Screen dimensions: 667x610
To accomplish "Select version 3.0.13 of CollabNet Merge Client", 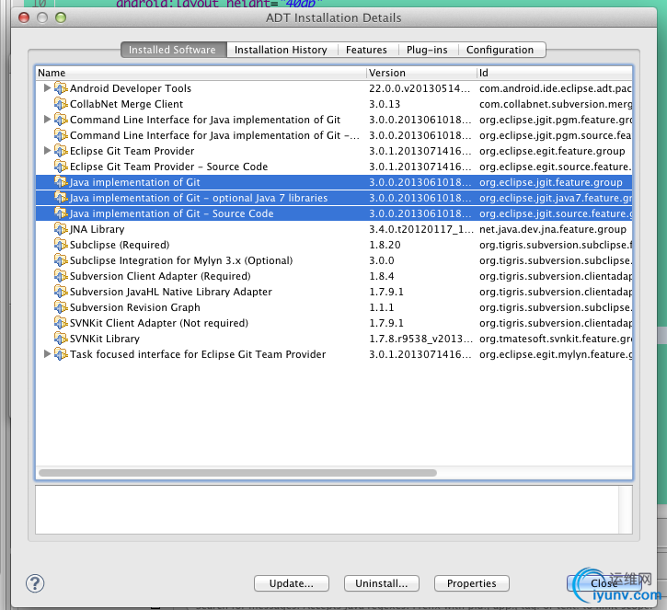I will 385,104.
